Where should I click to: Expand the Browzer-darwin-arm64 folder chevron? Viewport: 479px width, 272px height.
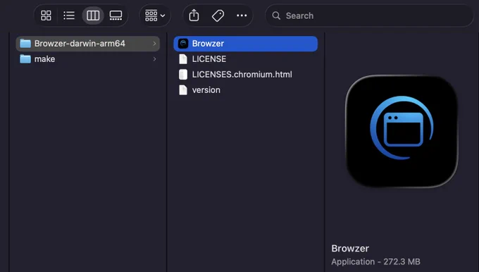[x=154, y=44]
